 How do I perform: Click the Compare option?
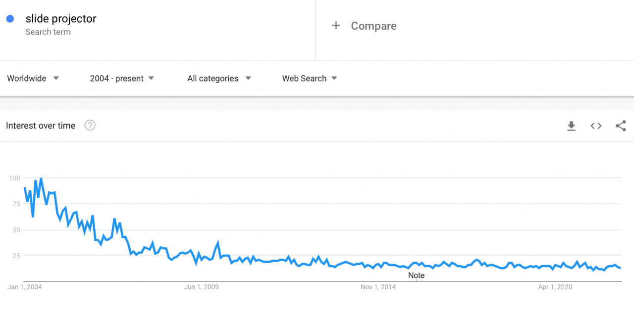[373, 26]
